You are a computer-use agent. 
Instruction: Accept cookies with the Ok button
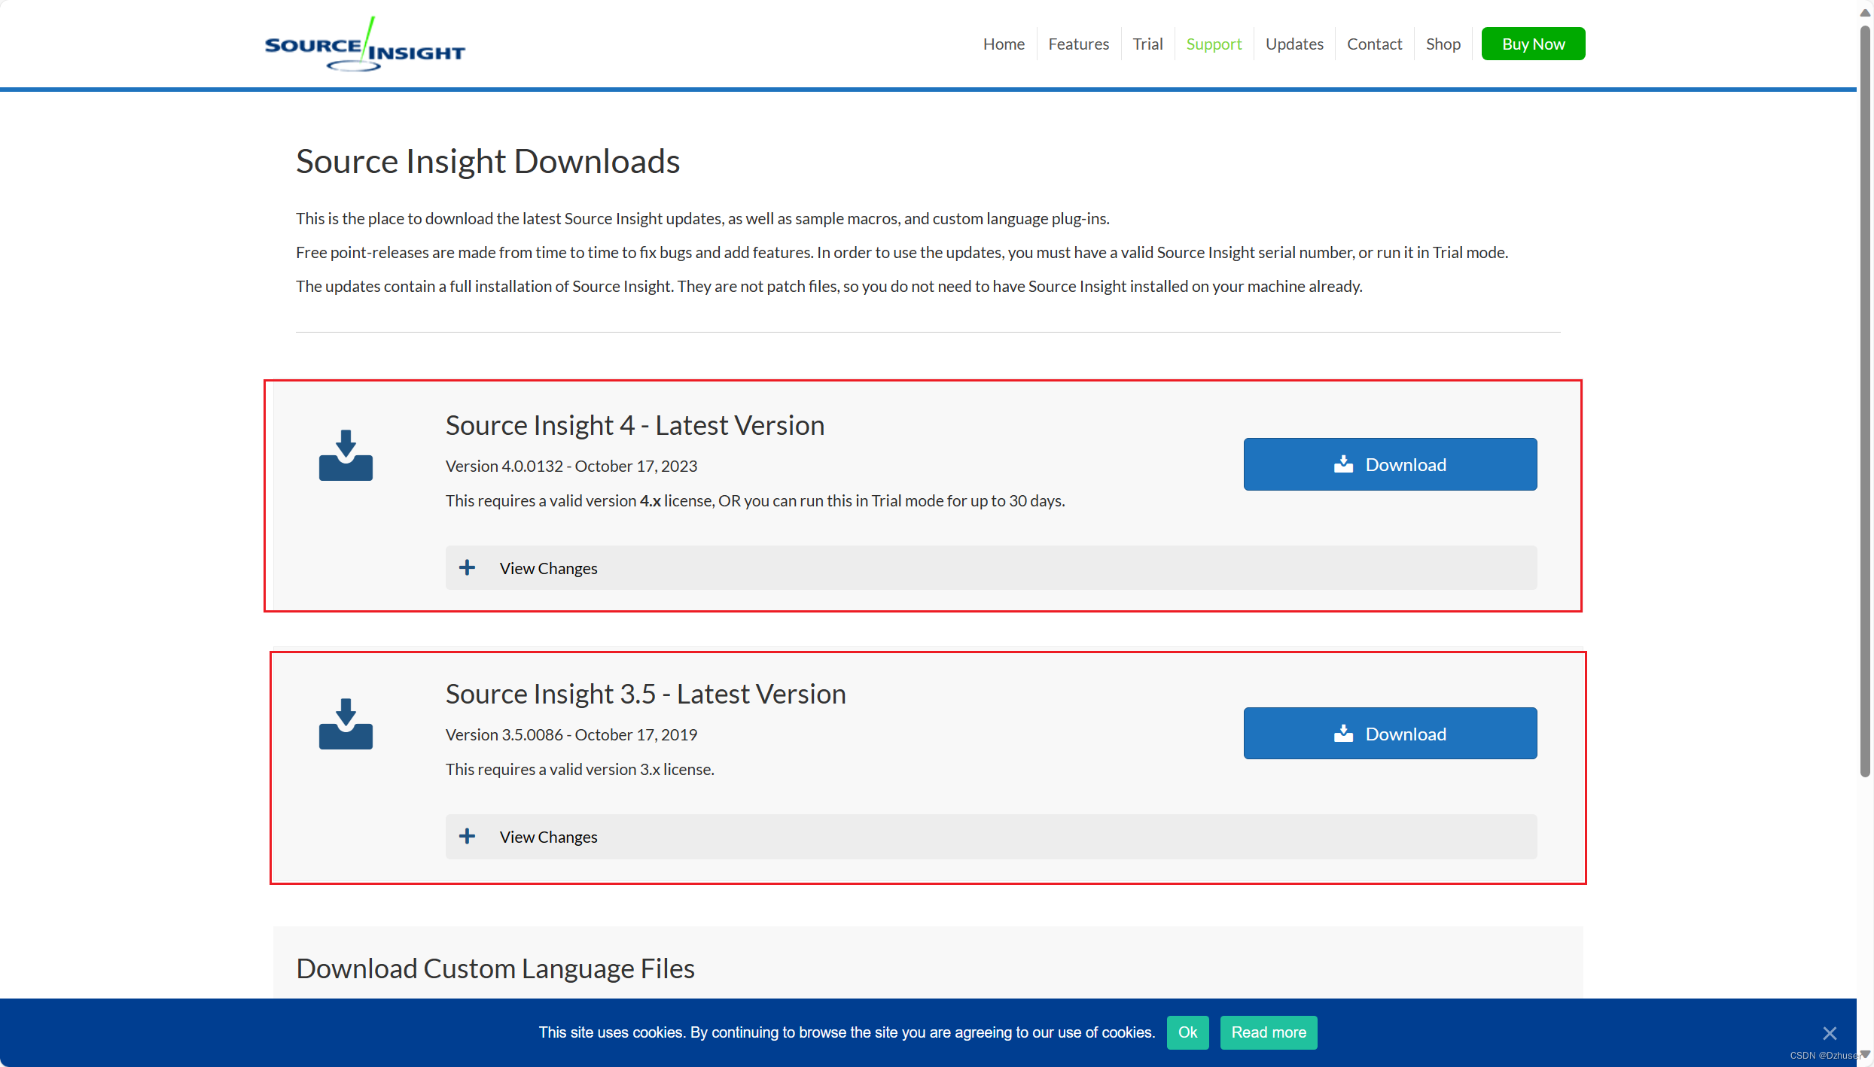[x=1187, y=1032]
